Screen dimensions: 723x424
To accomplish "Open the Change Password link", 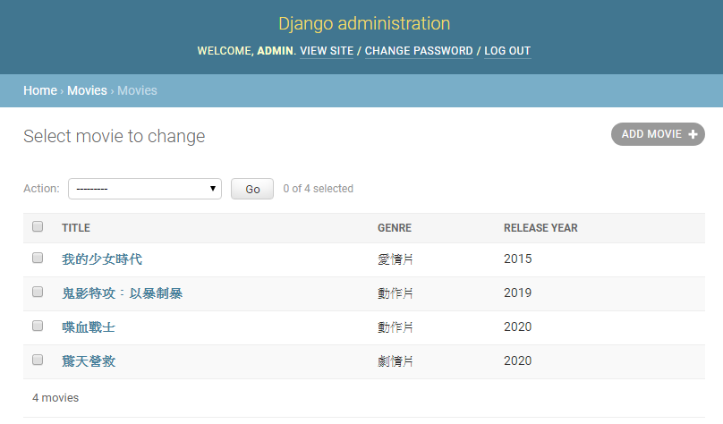I will point(419,51).
